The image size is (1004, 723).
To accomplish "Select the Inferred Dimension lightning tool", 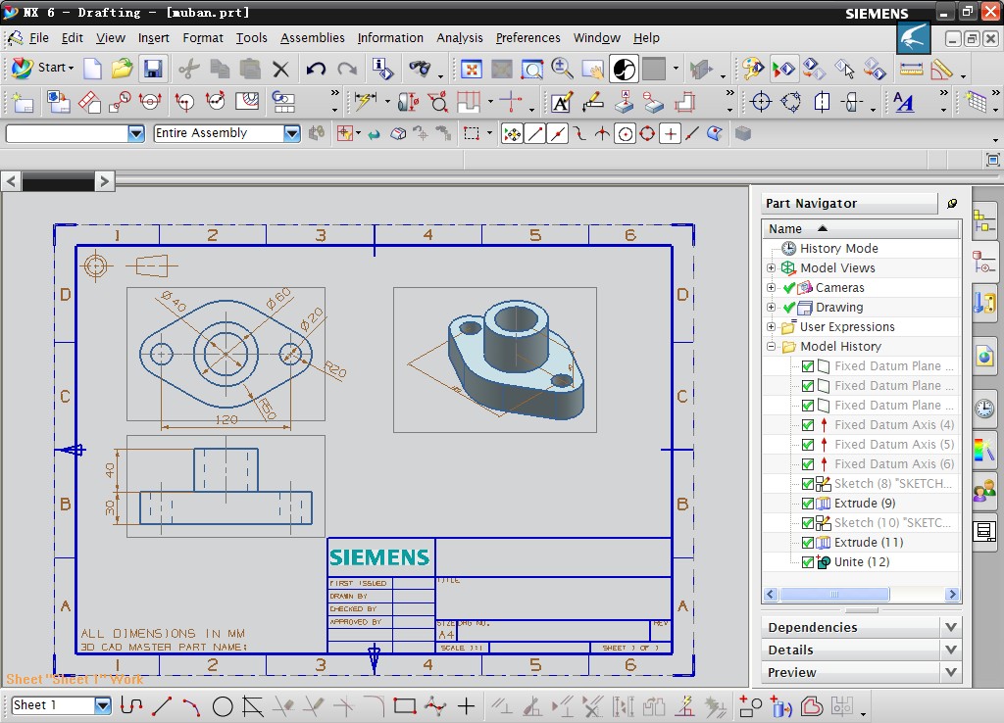I will [x=365, y=102].
